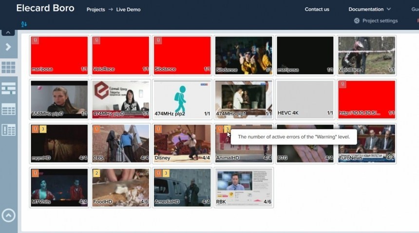This screenshot has width=419, height=233.
Task: Click error badge 1 on red VeloRace tile
Action: point(97,40)
